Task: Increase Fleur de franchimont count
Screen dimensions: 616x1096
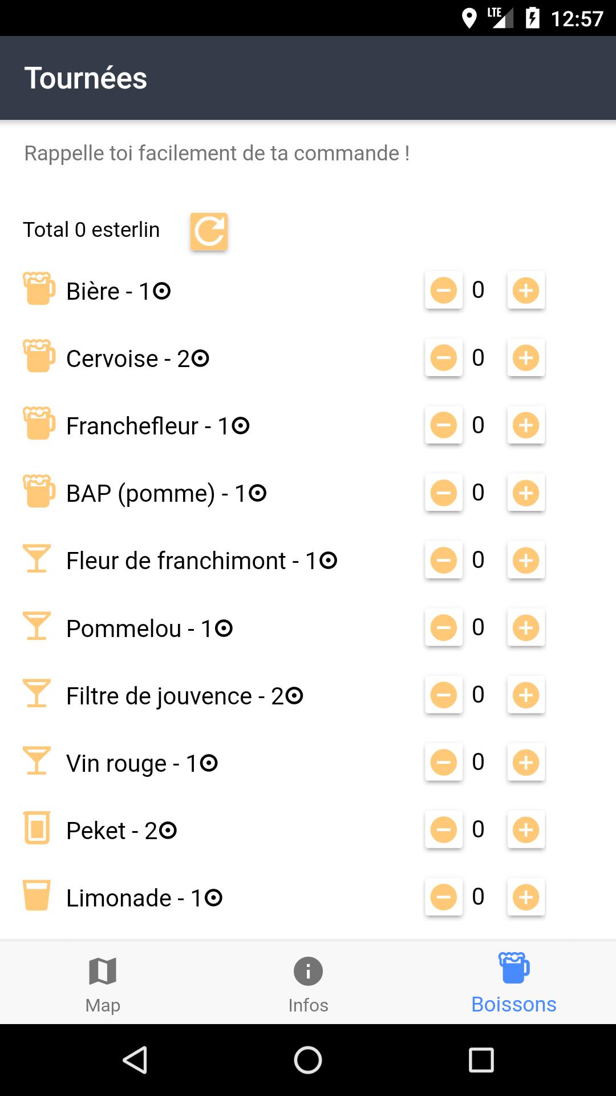Action: tap(526, 559)
